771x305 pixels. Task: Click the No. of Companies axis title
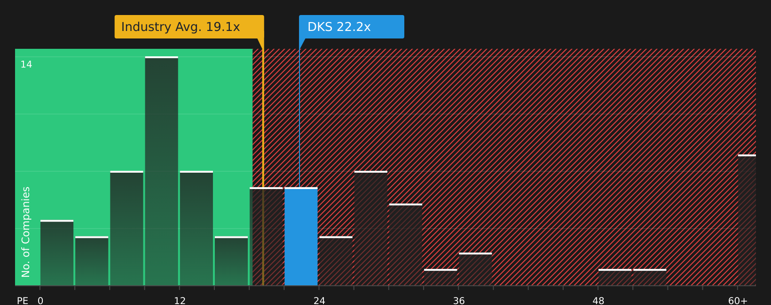tap(26, 232)
